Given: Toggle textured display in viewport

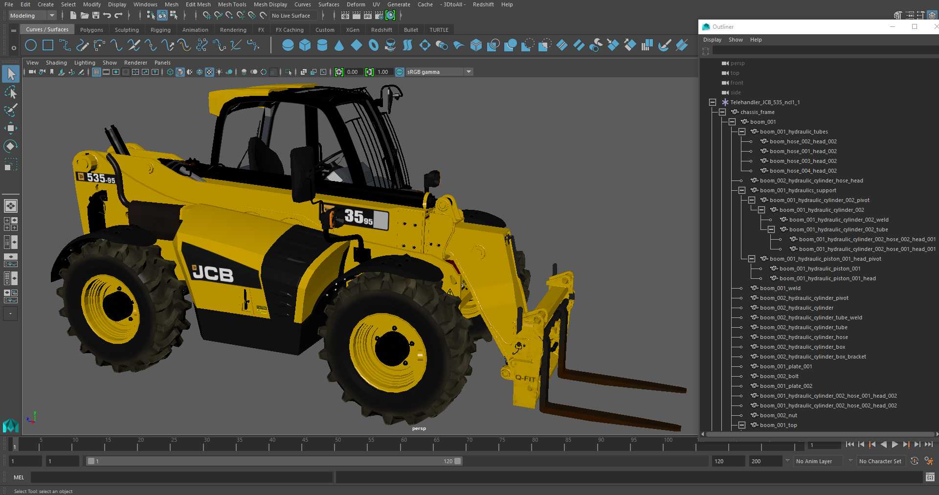Looking at the screenshot, I should coord(209,72).
